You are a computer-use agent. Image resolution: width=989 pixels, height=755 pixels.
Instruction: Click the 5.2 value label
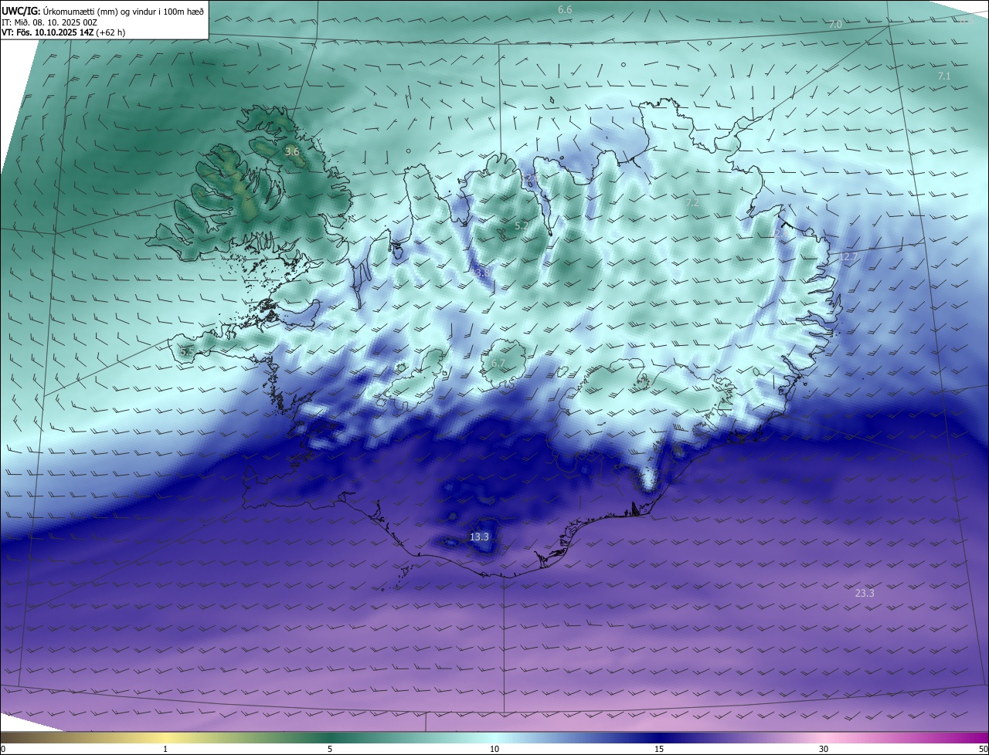pyautogui.click(x=522, y=226)
